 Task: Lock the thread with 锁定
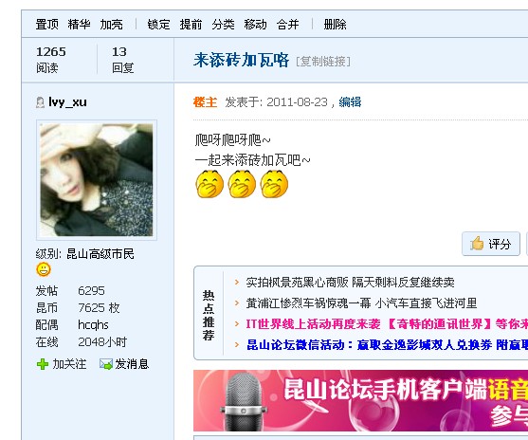click(158, 25)
